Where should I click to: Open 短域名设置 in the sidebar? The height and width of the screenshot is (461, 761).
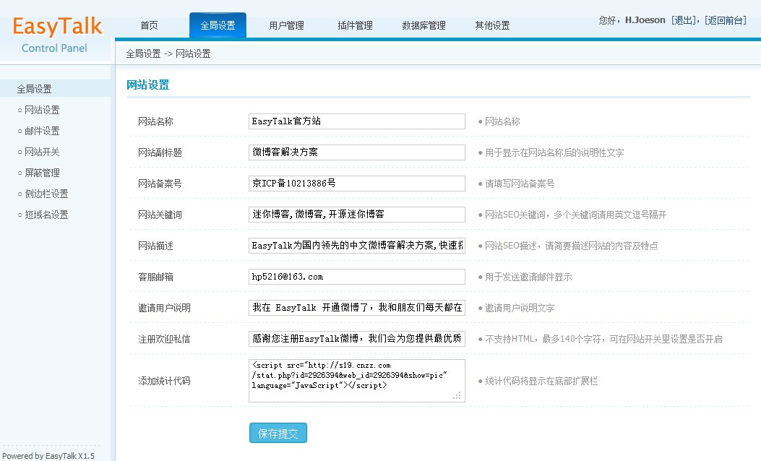(x=46, y=215)
